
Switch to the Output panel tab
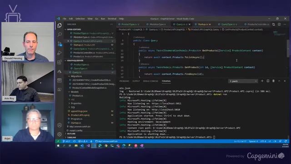click(x=136, y=81)
